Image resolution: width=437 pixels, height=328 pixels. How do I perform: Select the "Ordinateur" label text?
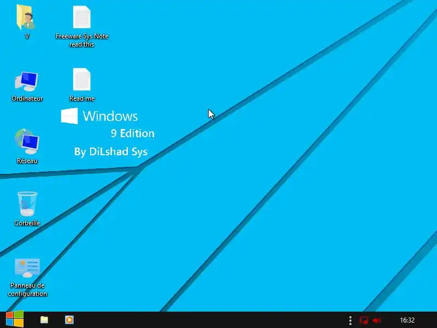coord(27,98)
